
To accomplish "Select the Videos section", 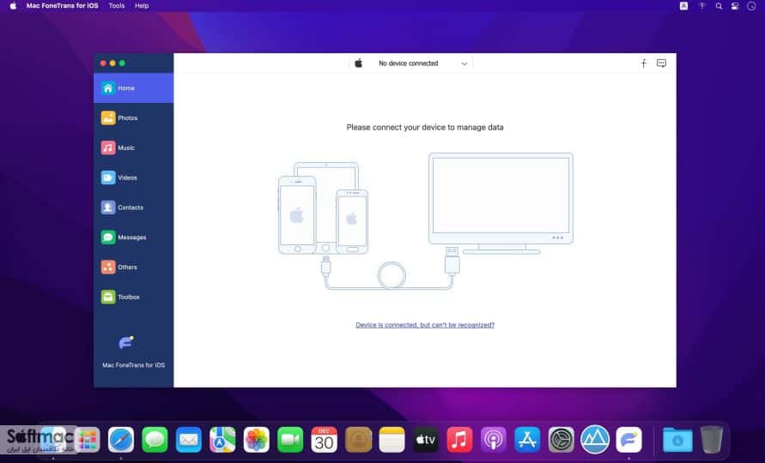I will click(x=133, y=177).
